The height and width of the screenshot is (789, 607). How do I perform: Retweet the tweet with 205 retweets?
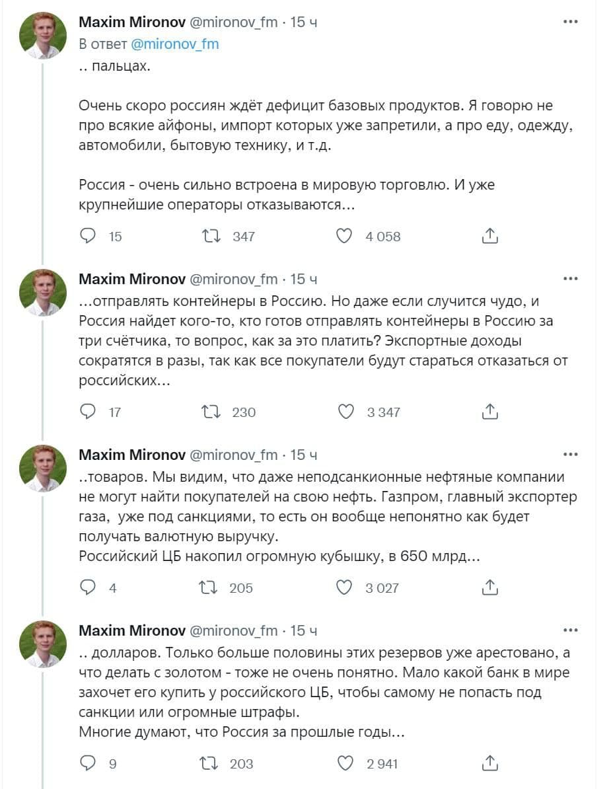pos(209,587)
